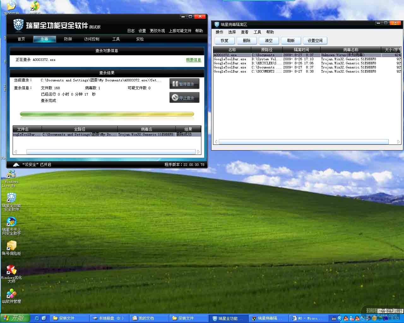
Task: Click the 清空 button
Action: coord(269,41)
